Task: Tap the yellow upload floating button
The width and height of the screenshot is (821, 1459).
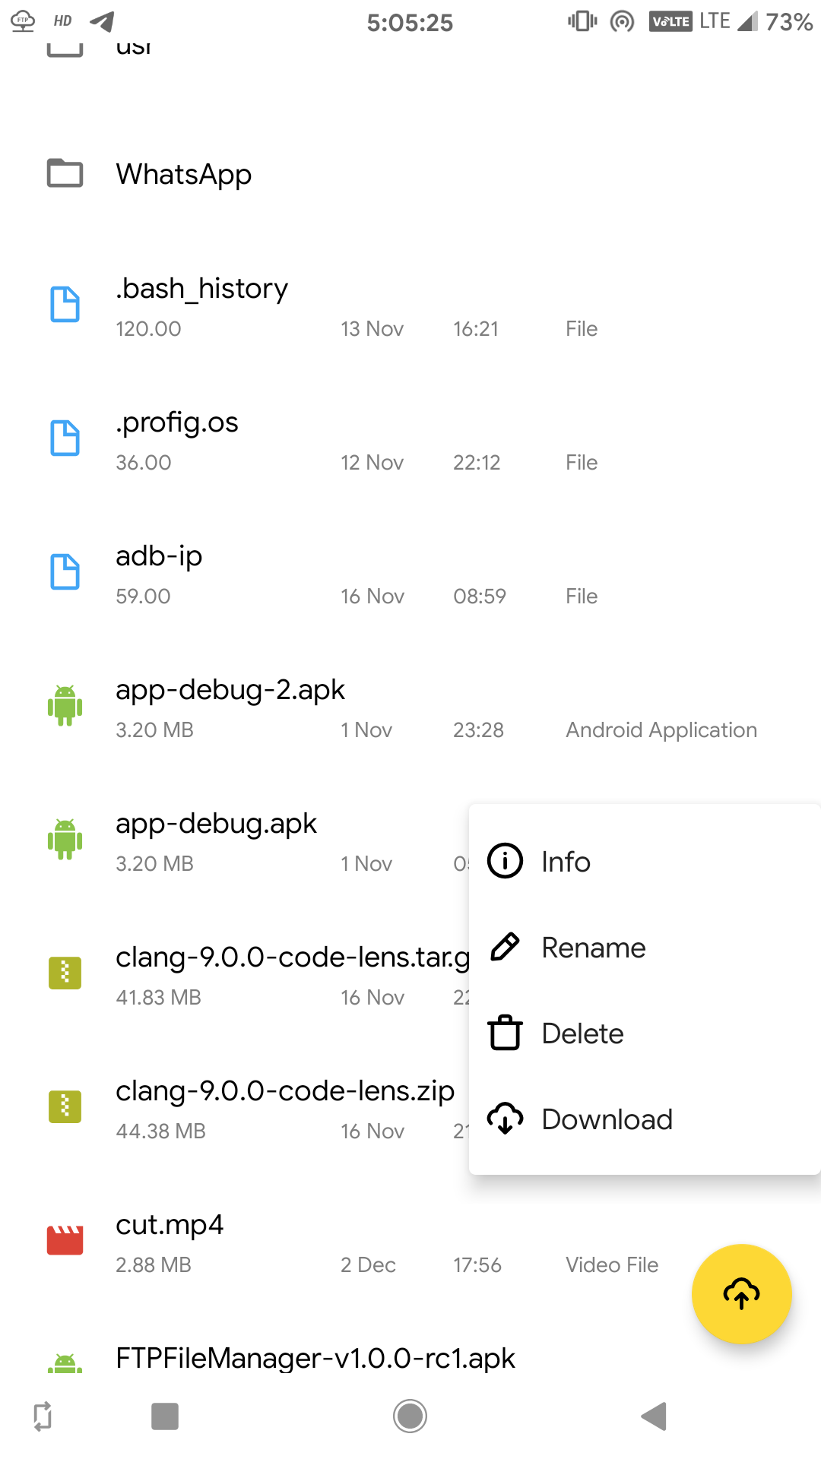Action: click(x=741, y=1293)
